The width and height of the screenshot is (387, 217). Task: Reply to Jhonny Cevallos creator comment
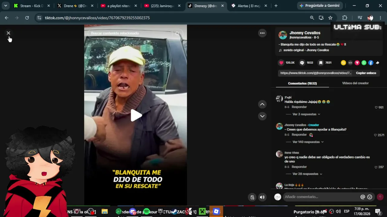299,135
